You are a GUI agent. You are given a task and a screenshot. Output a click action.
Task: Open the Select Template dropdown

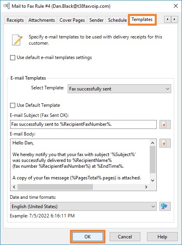click(119, 89)
